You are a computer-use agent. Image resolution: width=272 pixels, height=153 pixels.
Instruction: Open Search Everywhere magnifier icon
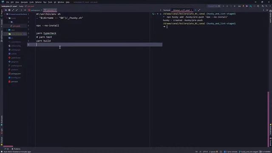tap(266, 6)
